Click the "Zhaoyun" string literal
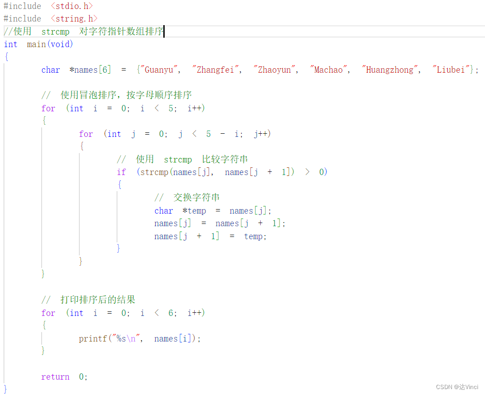This screenshot has width=485, height=394. pyautogui.click(x=275, y=70)
